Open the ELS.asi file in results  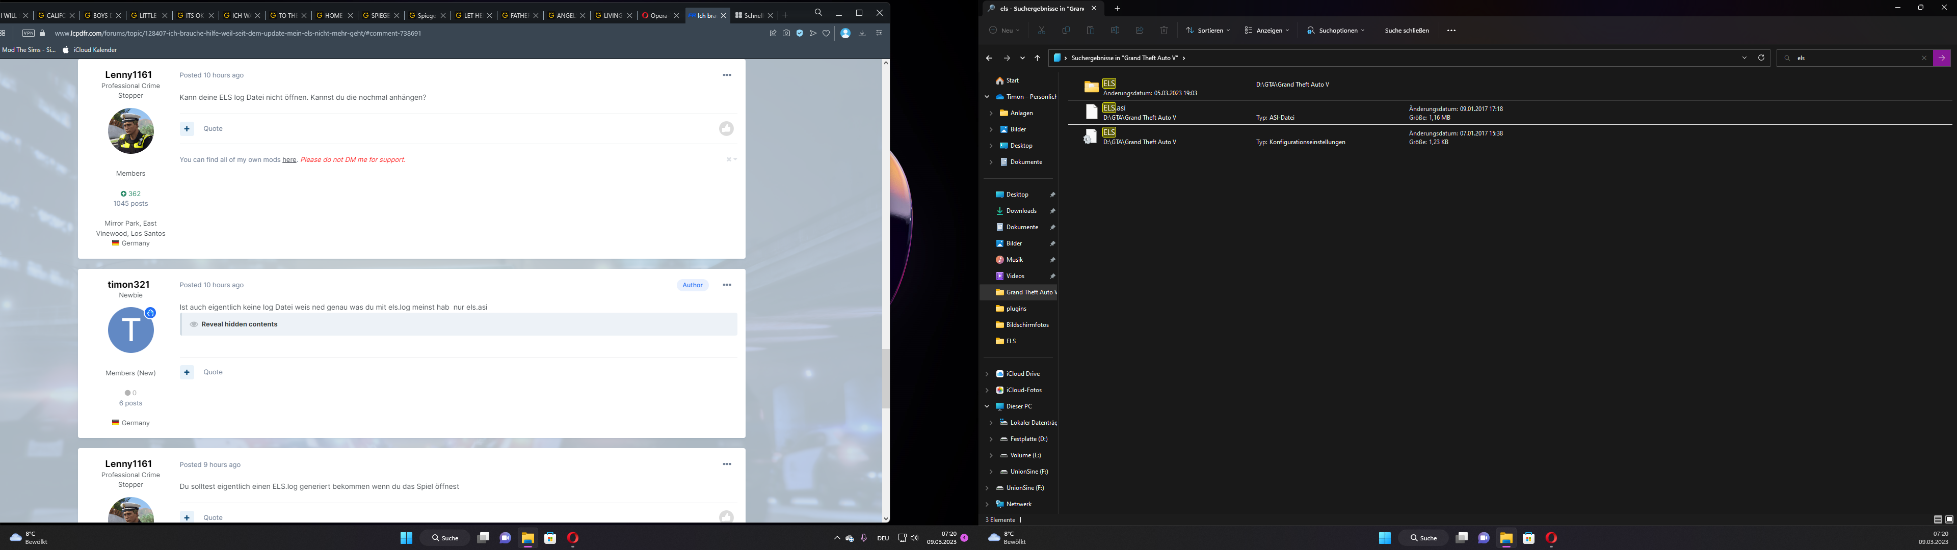[x=1115, y=108]
